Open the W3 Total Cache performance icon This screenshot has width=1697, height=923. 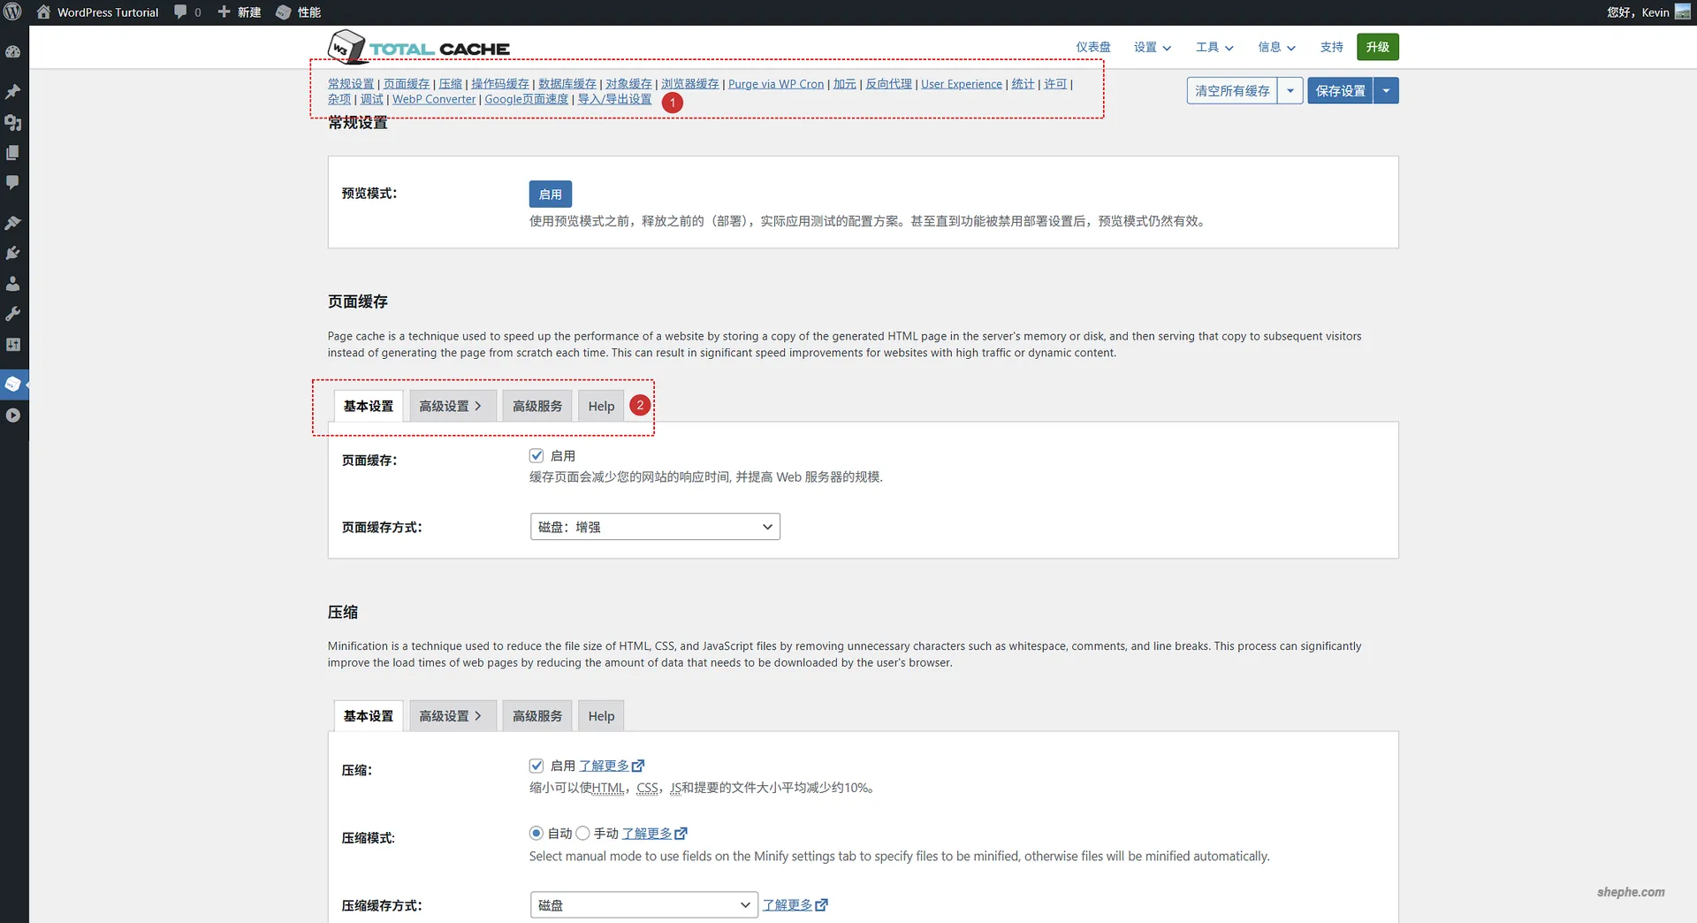point(13,384)
